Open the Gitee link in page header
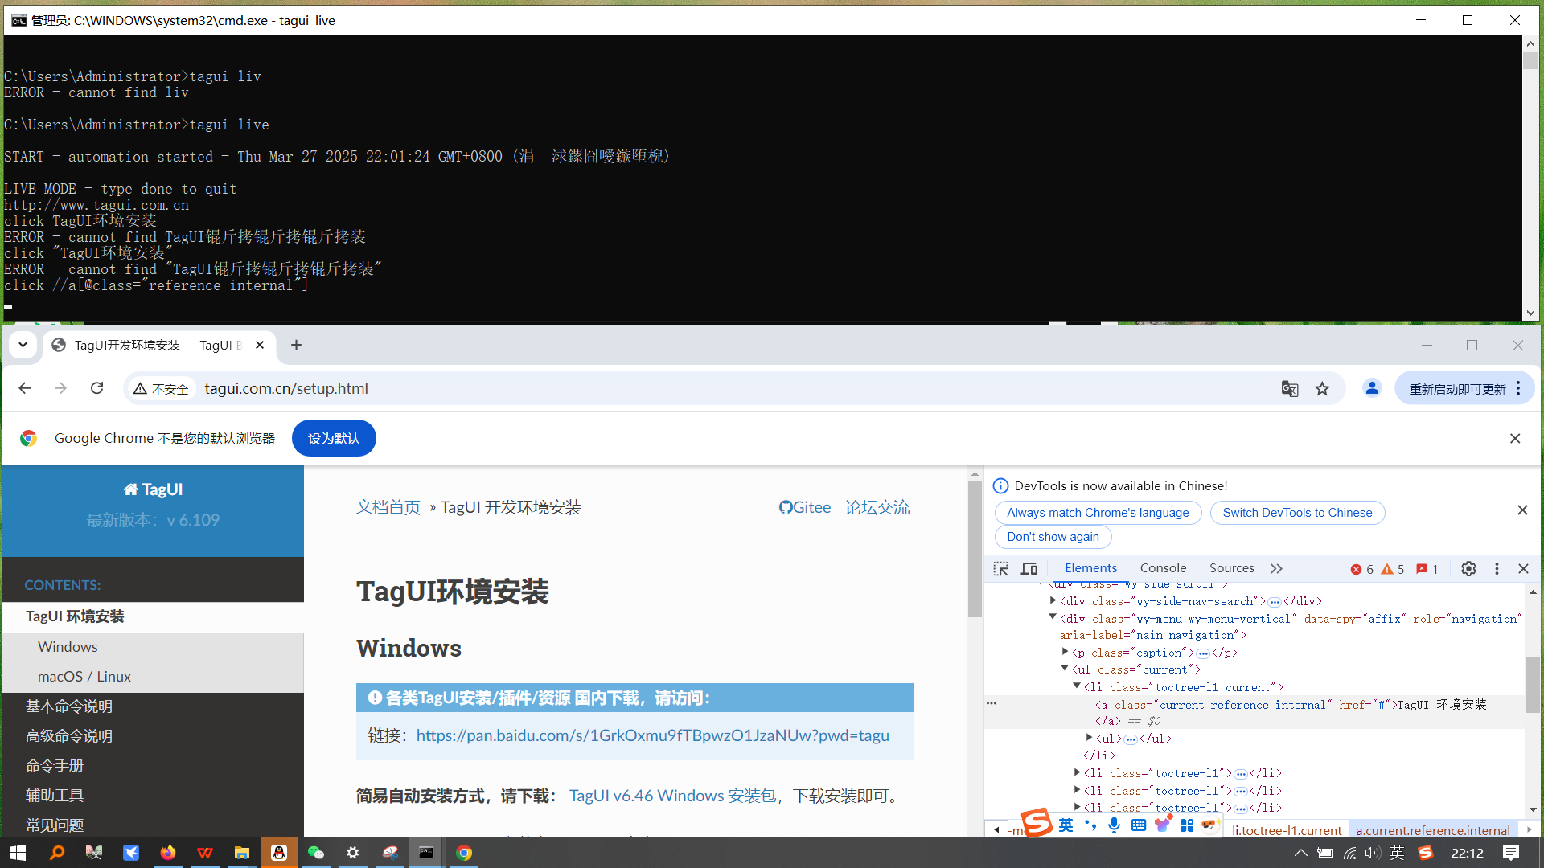The height and width of the screenshot is (868, 1544). (x=804, y=507)
